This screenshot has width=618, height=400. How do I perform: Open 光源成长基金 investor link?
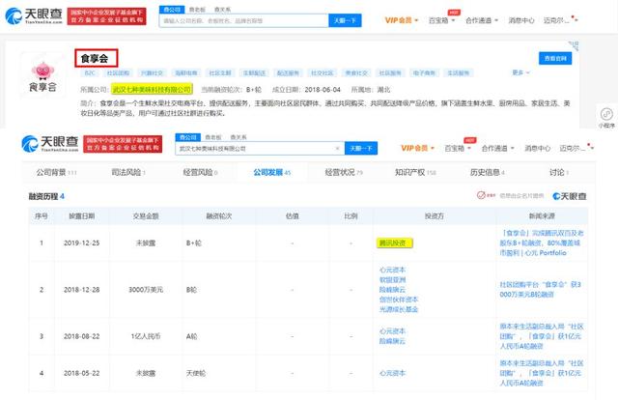click(399, 309)
